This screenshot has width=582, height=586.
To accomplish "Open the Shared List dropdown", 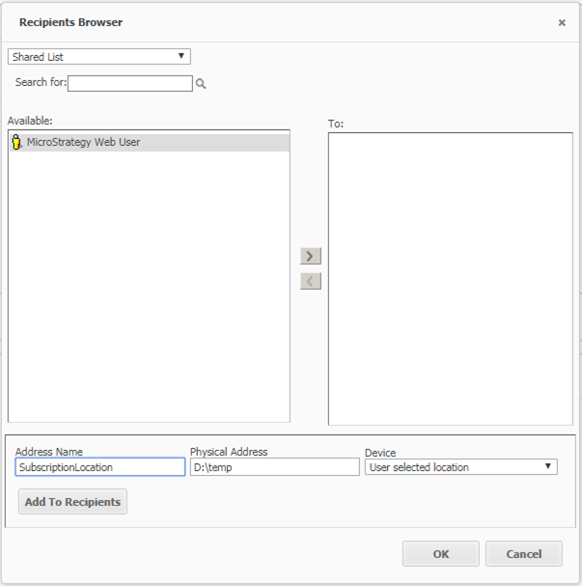I will click(99, 57).
